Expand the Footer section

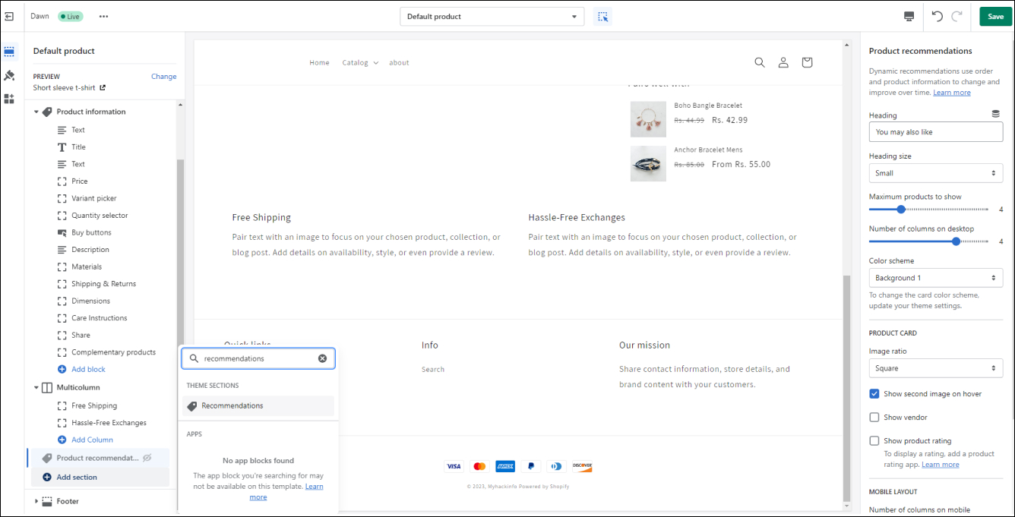(x=36, y=501)
